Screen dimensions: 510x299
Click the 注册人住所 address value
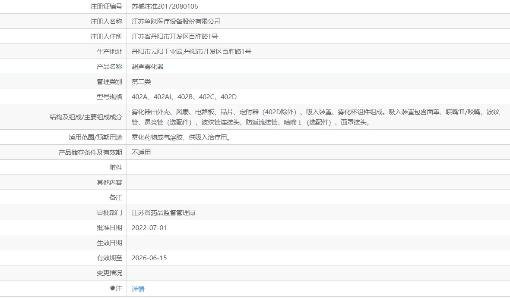(x=174, y=36)
